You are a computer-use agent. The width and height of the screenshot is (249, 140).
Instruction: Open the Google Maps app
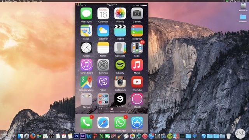tap(86, 82)
